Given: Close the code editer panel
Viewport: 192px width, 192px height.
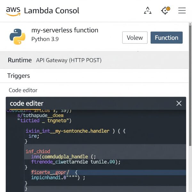Looking at the screenshot, I should [x=179, y=103].
